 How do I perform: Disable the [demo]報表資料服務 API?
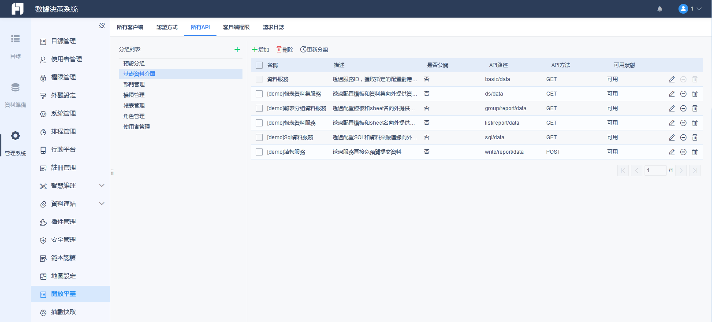click(x=683, y=123)
